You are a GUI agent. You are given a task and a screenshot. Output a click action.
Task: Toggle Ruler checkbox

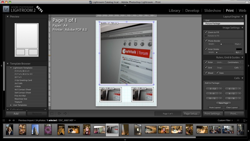(x=206, y=62)
